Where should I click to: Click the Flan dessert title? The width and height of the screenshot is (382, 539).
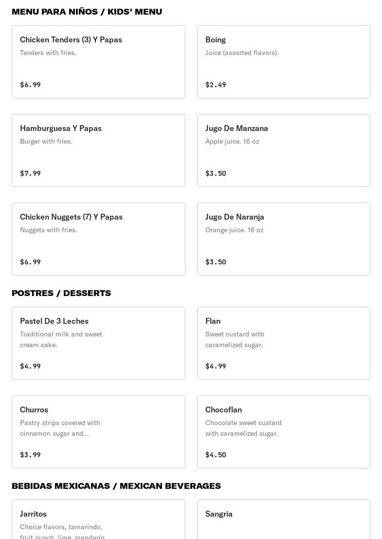pos(213,321)
